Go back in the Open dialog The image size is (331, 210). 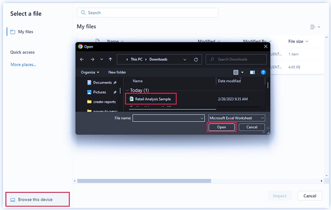click(x=82, y=59)
